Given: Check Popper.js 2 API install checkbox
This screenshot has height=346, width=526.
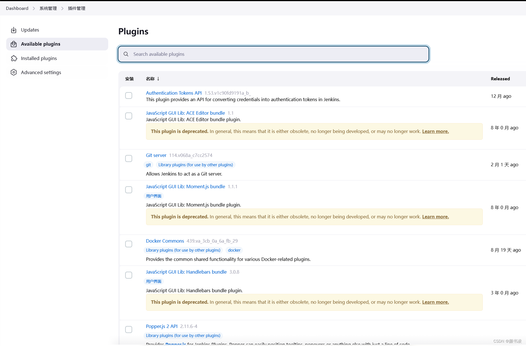Looking at the screenshot, I should (129, 330).
